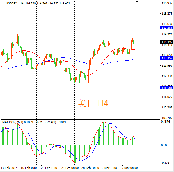Click the current price 114.495 label
The image size is (174, 172).
[x=167, y=42]
